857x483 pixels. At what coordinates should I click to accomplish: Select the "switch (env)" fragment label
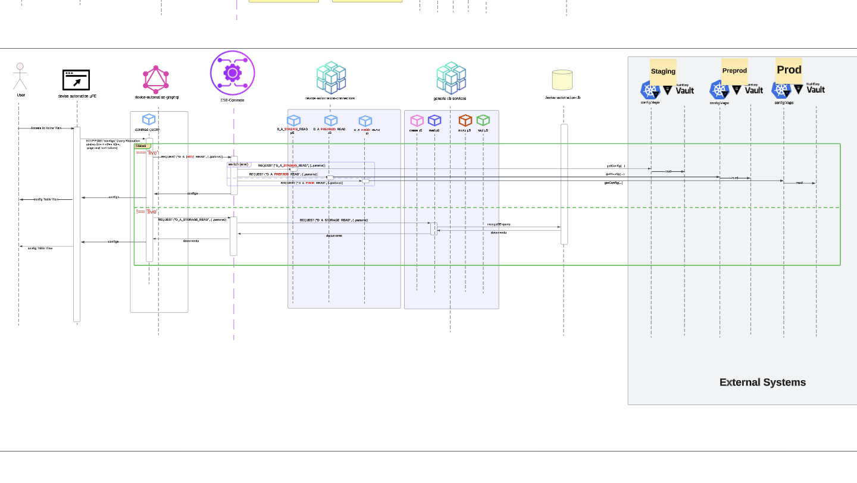238,164
